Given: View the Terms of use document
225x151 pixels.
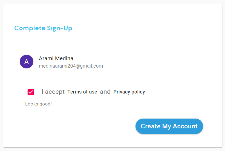Looking at the screenshot, I should coord(82,92).
